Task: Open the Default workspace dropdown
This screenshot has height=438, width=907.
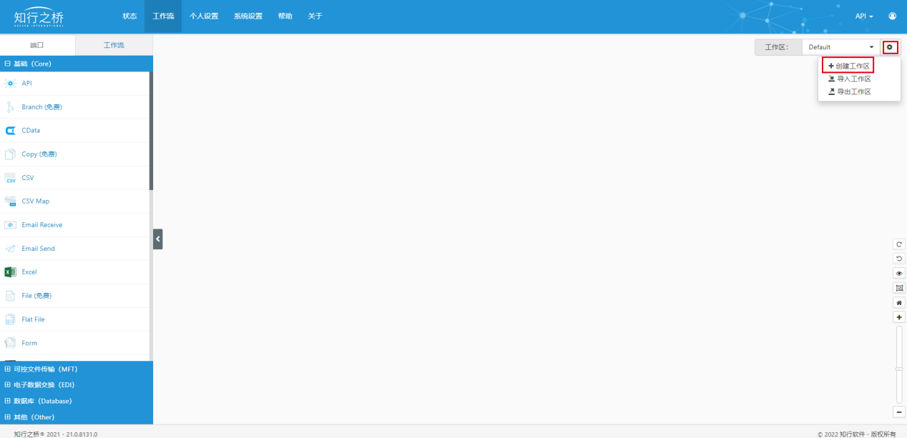Action: pos(840,47)
